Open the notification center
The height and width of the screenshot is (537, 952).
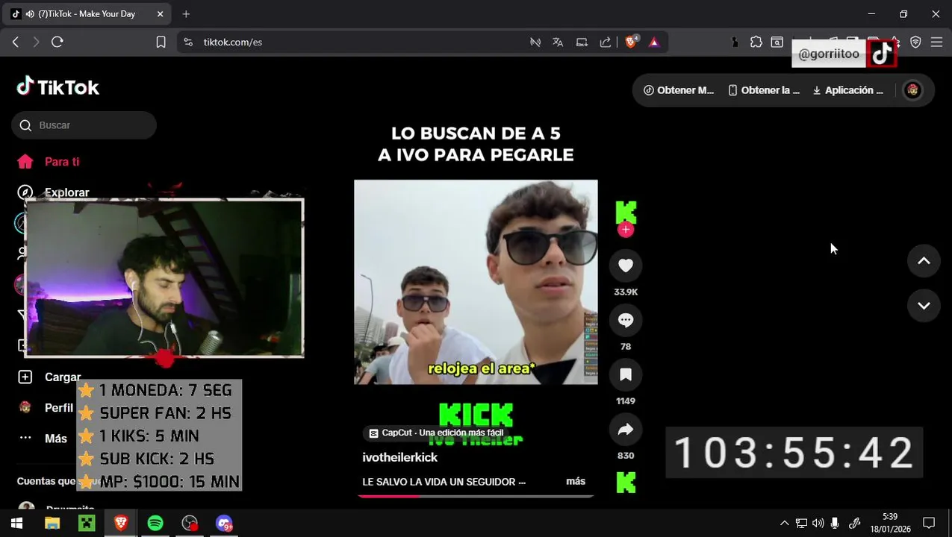(929, 524)
